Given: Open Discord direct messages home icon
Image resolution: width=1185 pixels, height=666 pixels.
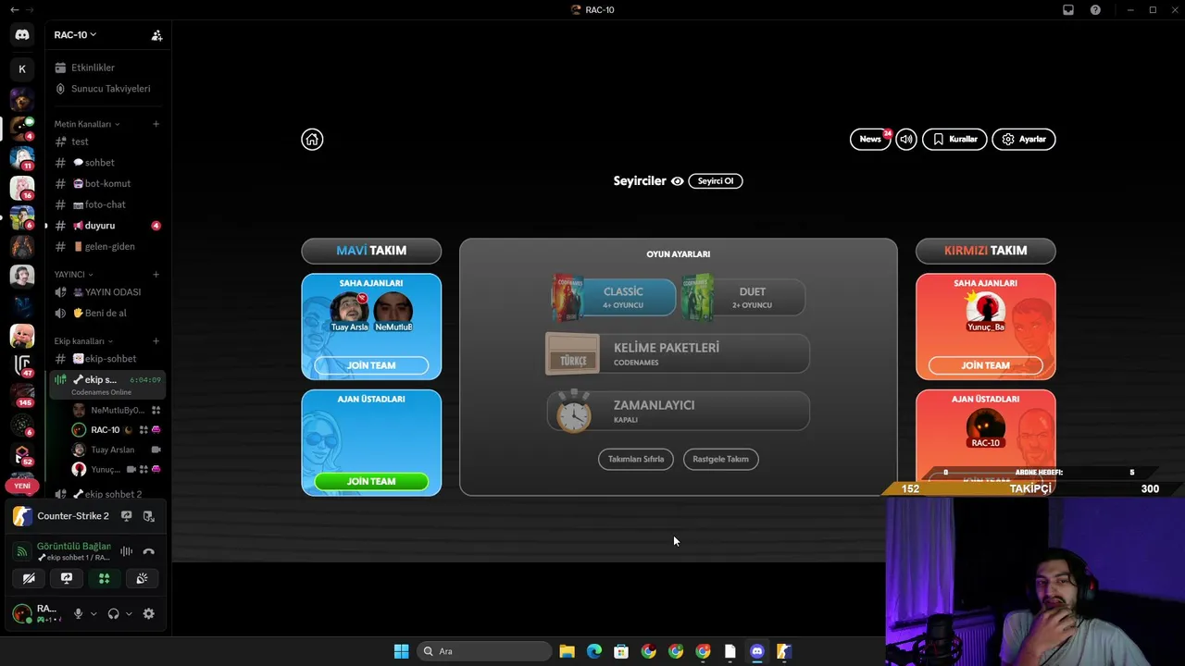Looking at the screenshot, I should pos(22,35).
